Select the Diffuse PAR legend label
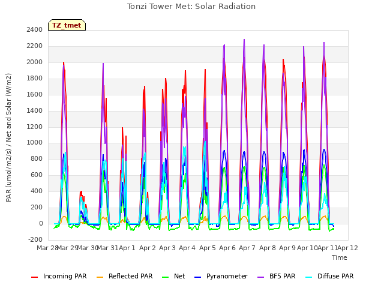 [335, 276]
